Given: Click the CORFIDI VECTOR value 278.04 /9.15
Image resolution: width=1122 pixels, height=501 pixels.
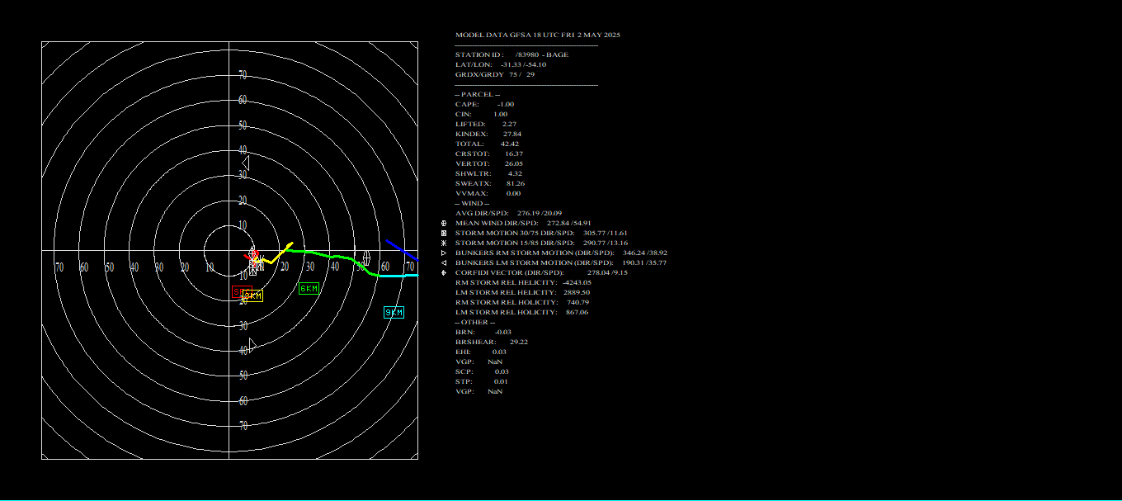Looking at the screenshot, I should click(607, 272).
